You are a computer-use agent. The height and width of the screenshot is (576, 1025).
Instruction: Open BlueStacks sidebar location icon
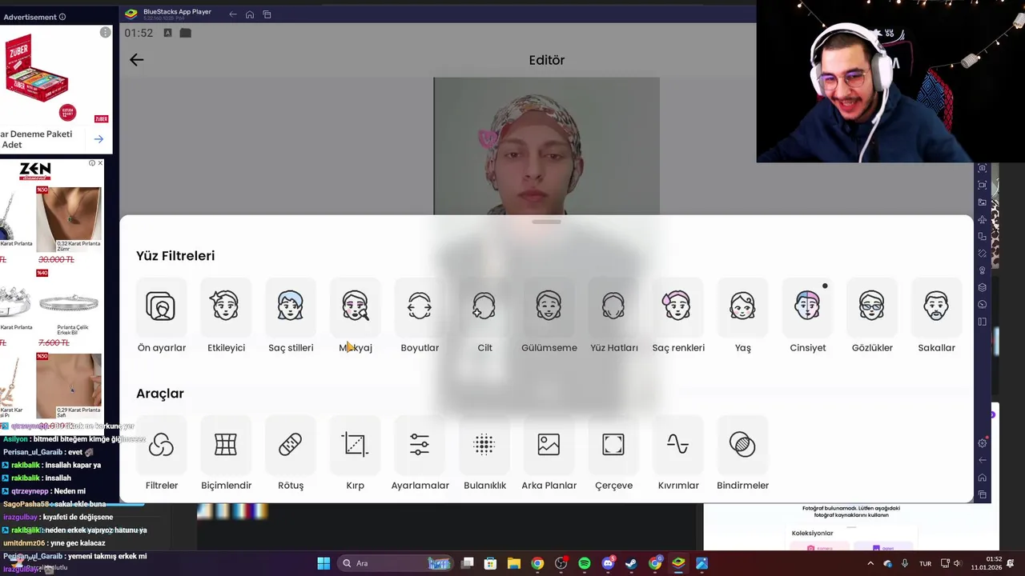983,270
